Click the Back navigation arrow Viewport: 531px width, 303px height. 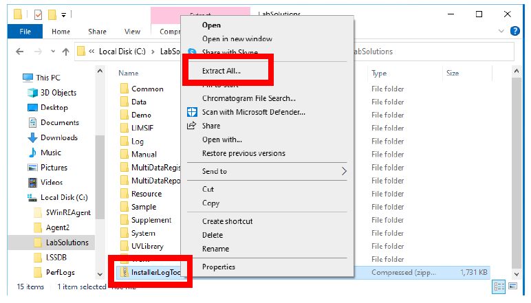point(20,52)
